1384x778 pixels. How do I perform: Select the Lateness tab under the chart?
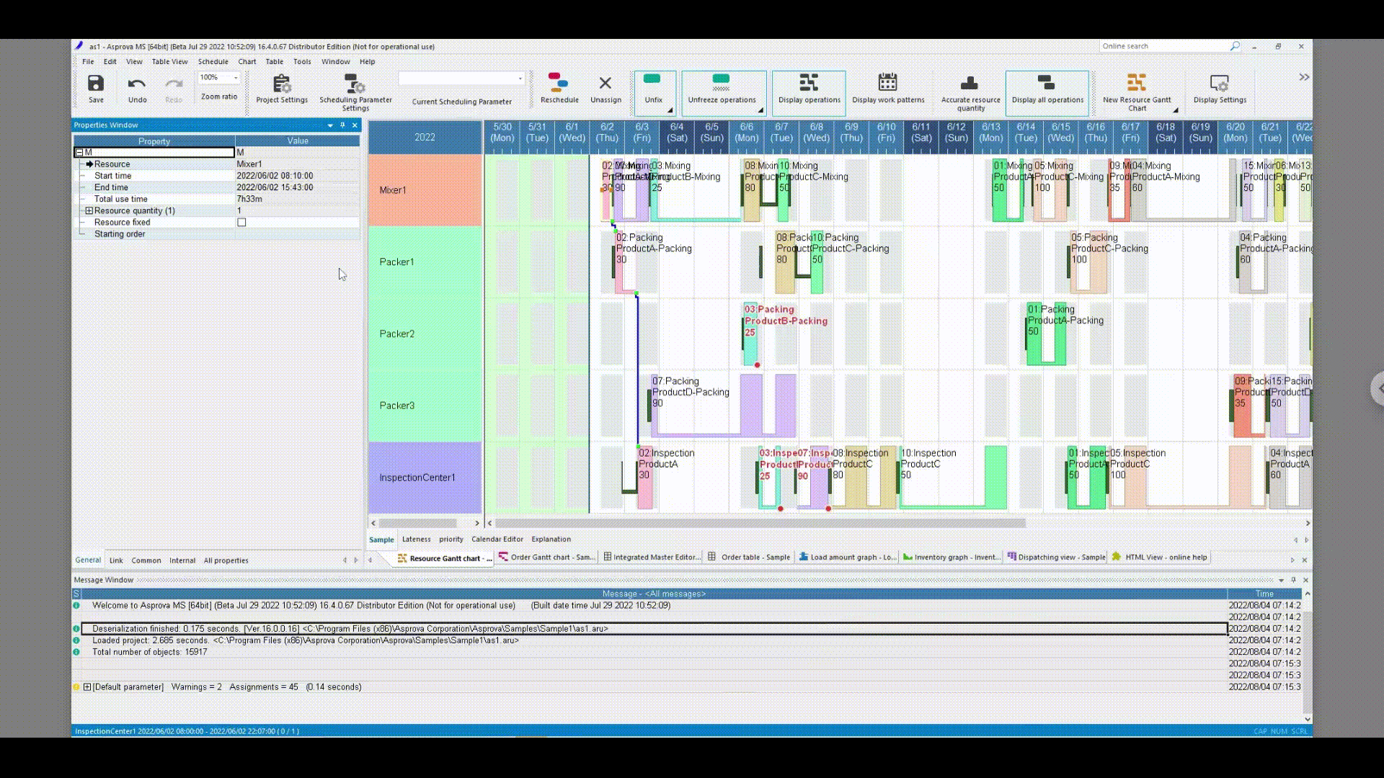pos(416,540)
